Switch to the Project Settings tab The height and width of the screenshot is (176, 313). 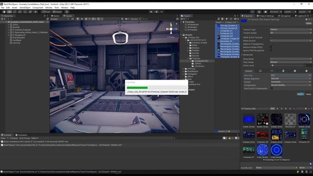coord(265,16)
